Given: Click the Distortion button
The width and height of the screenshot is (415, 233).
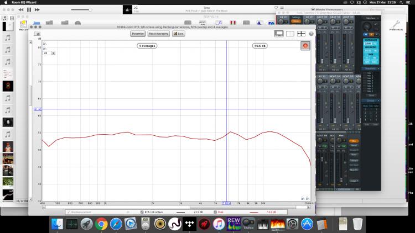Looking at the screenshot, I should [x=138, y=34].
